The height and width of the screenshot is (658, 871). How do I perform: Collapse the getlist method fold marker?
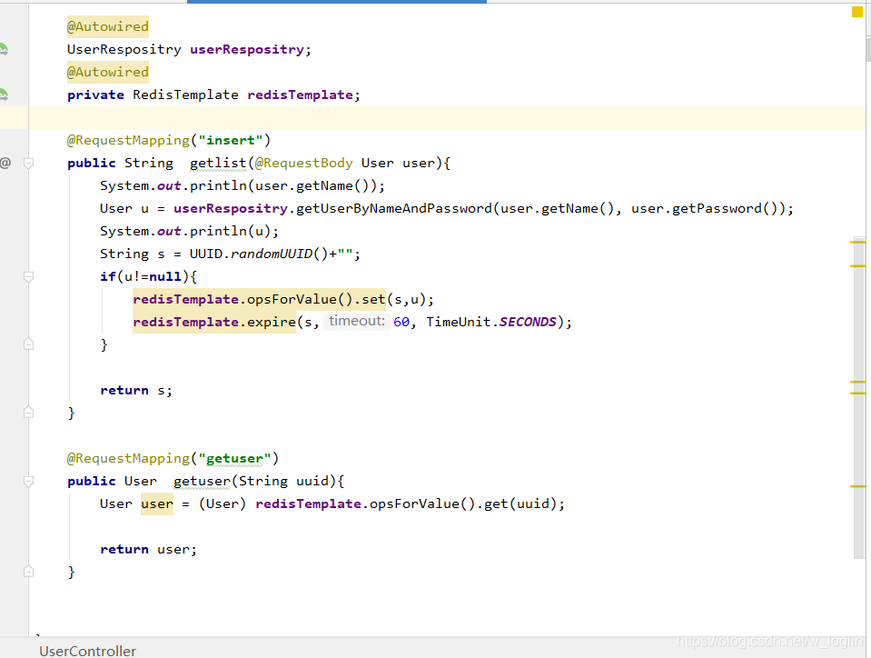click(x=29, y=163)
